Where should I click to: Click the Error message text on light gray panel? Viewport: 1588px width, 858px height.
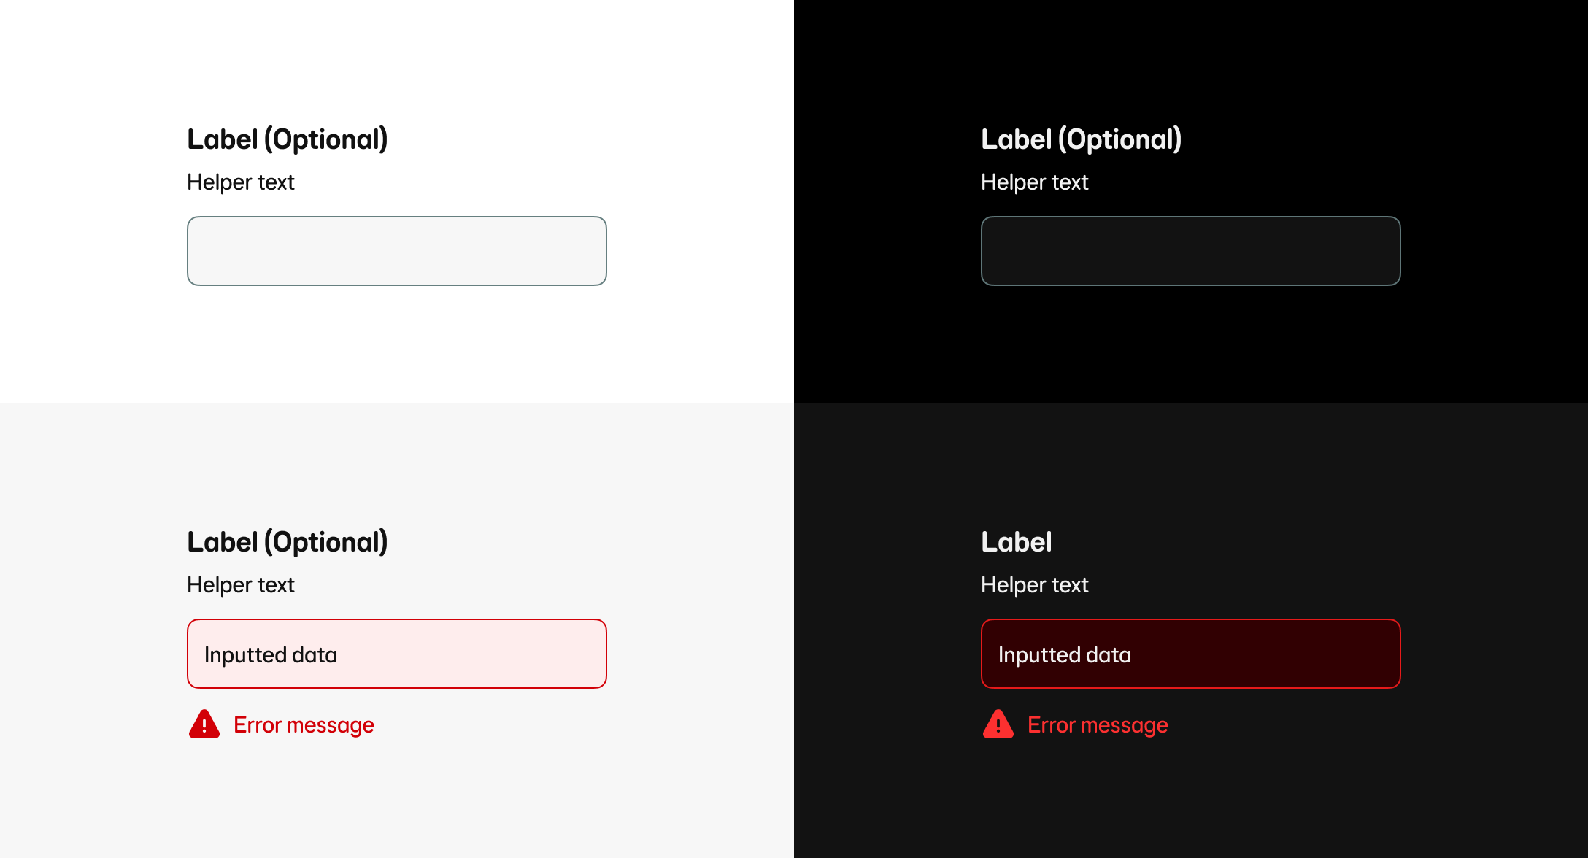pyautogui.click(x=304, y=725)
